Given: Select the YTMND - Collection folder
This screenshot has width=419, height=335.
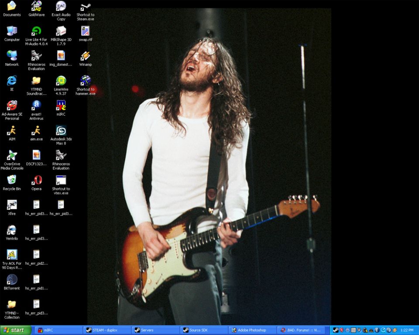Looking at the screenshot, I should coord(12,309).
